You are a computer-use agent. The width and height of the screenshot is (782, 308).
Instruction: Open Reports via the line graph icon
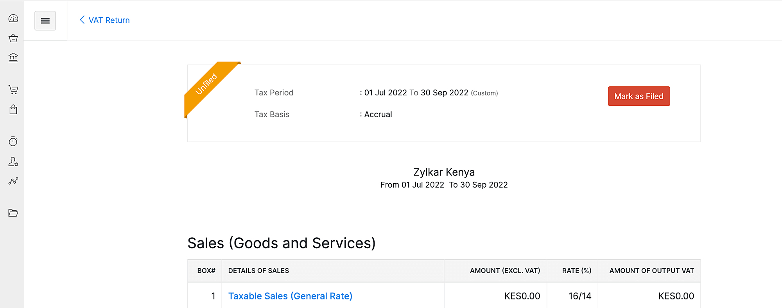coord(13,181)
